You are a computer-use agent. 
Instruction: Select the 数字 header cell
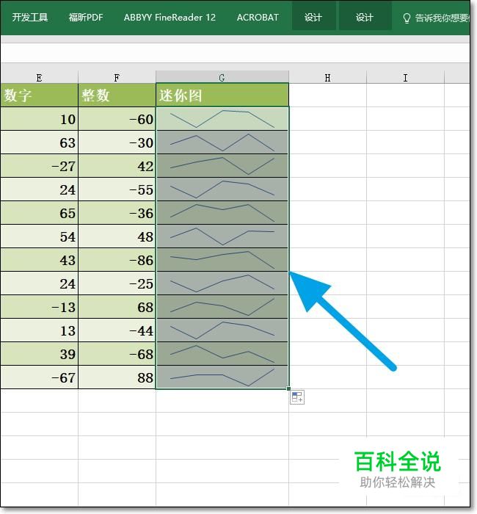(40, 95)
